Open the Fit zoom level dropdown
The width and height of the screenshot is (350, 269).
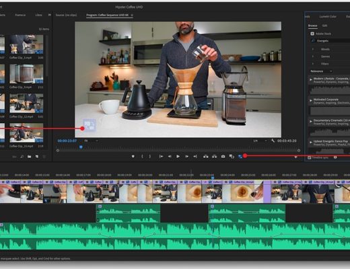coord(91,141)
